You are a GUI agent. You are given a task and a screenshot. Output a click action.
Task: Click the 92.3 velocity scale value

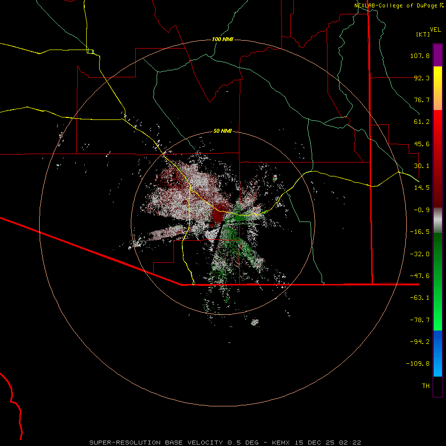[x=422, y=78]
